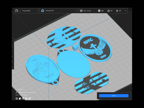Viewport: 144px width, 108px height.
Task: Click the blue Slice button
Action: tap(114, 96)
